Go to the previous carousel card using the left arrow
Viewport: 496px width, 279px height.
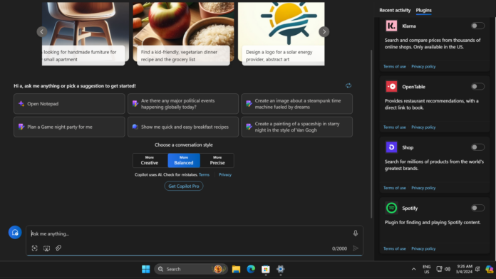point(42,31)
